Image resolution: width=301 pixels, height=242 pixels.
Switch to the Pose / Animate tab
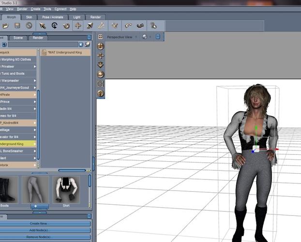tap(53, 17)
